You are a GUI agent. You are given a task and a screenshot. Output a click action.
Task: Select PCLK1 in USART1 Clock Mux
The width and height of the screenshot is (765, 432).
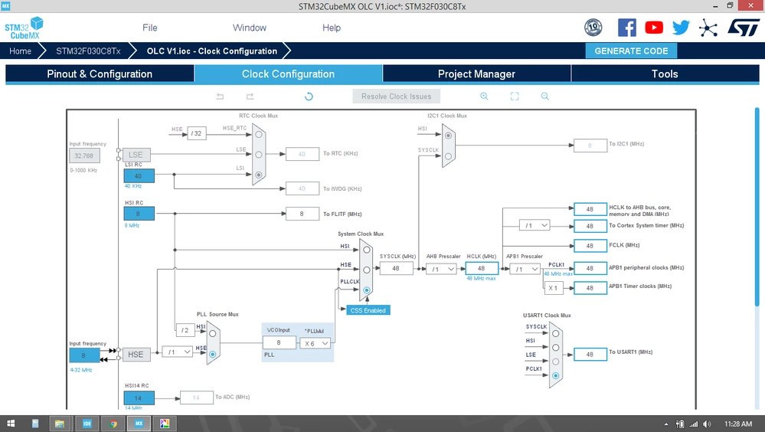[555, 376]
